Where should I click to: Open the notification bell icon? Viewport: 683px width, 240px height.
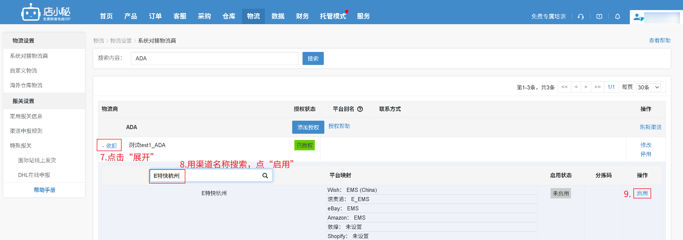click(x=617, y=17)
